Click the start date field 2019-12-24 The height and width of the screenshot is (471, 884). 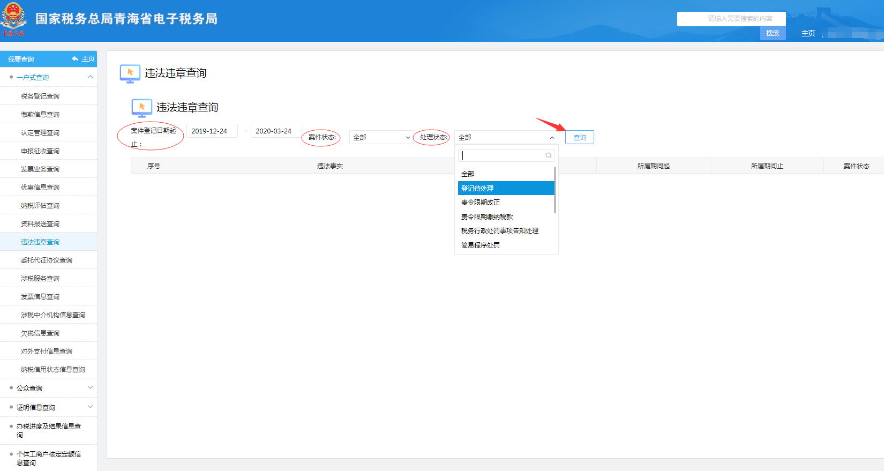[212, 131]
